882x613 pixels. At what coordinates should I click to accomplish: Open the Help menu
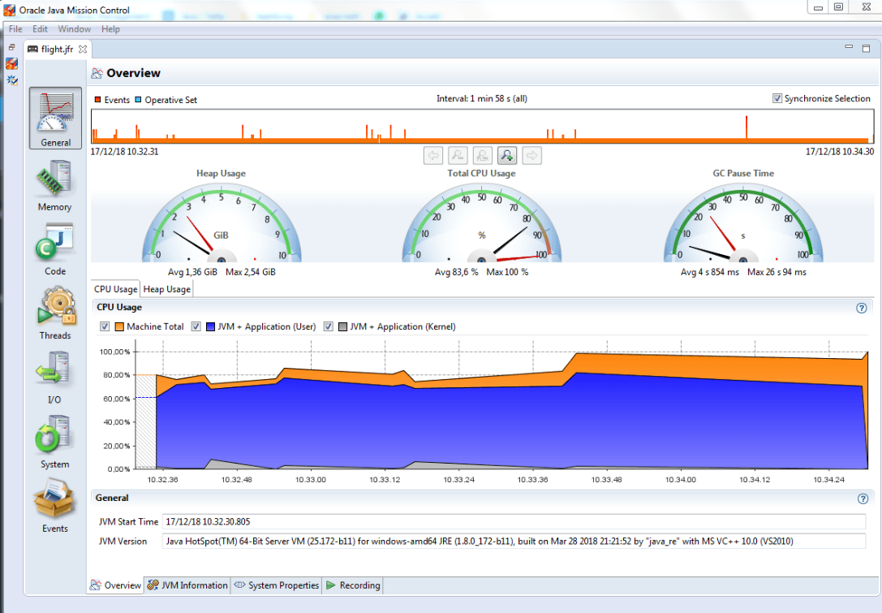tap(111, 28)
